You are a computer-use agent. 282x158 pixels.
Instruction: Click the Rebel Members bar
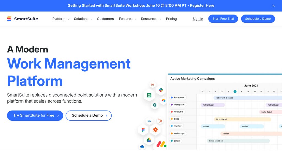pos(238,141)
